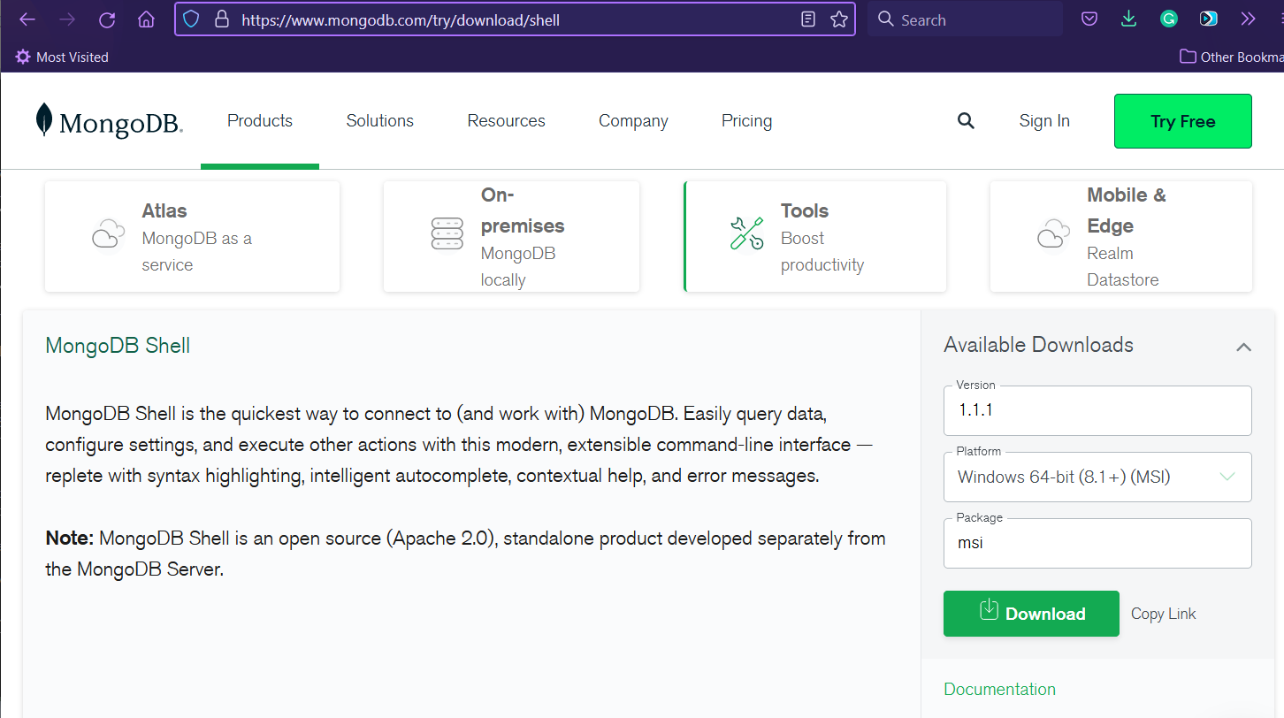
Task: Reload the page with the refresh icon
Action: pyautogui.click(x=107, y=19)
